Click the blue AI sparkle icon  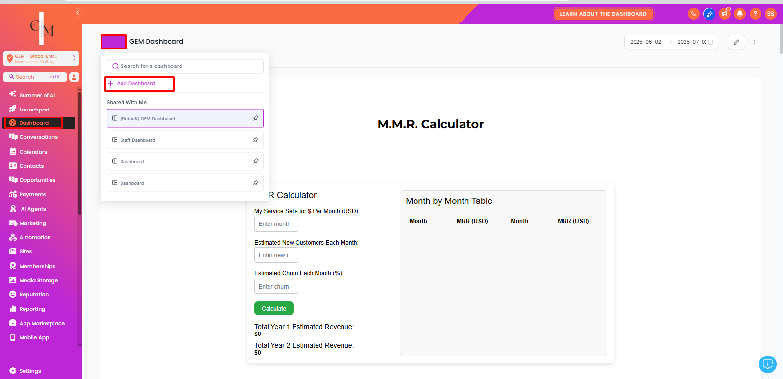point(709,14)
